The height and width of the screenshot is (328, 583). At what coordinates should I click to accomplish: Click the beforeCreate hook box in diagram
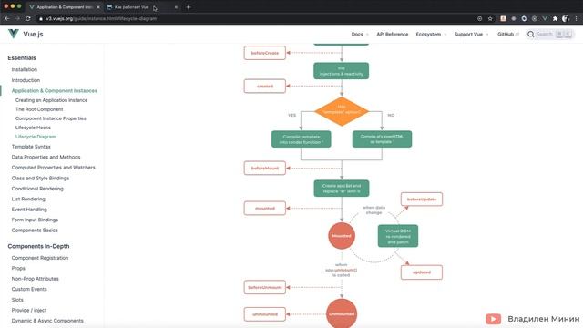coord(265,53)
